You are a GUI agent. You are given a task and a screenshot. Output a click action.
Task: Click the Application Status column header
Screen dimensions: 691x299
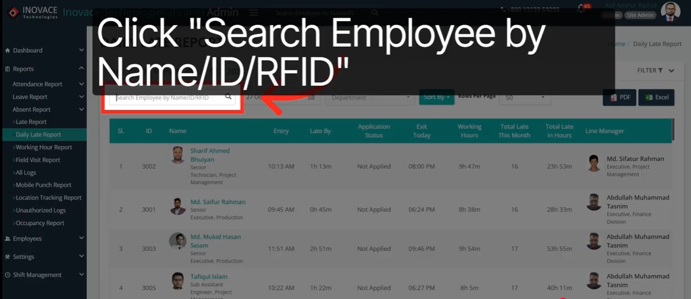point(374,131)
